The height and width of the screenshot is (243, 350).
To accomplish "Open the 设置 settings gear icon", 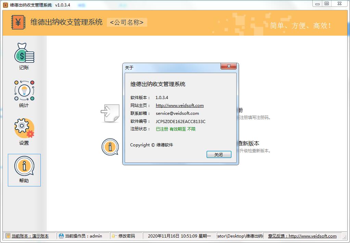I will pyautogui.click(x=24, y=128).
